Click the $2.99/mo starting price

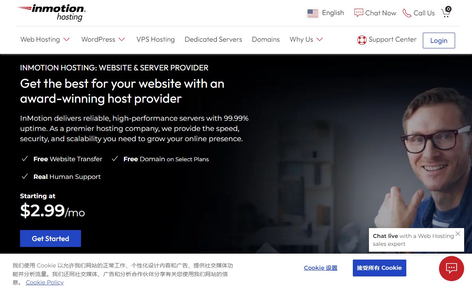coord(52,211)
